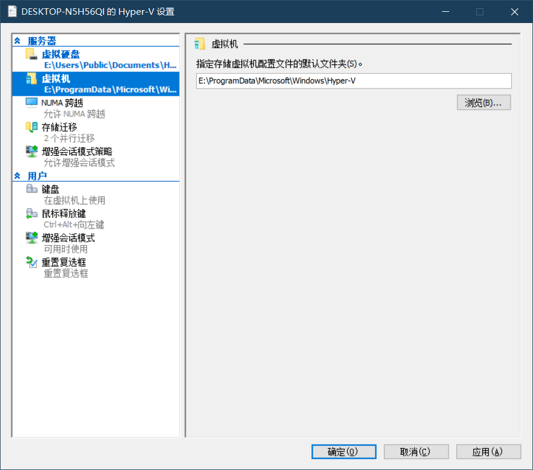The image size is (533, 470).
Task: Click the E:\ProgramData\Microsoft sidebar path subtitle
Action: point(110,90)
